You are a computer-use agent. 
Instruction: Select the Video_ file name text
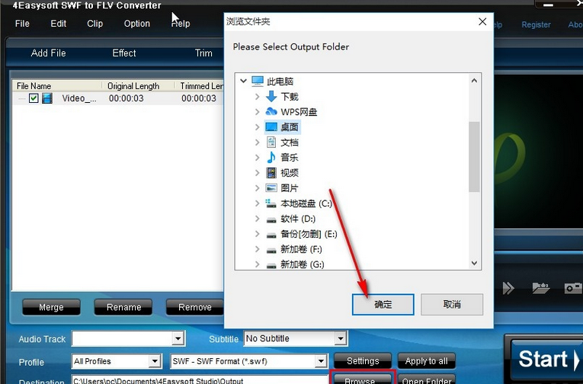(x=79, y=98)
